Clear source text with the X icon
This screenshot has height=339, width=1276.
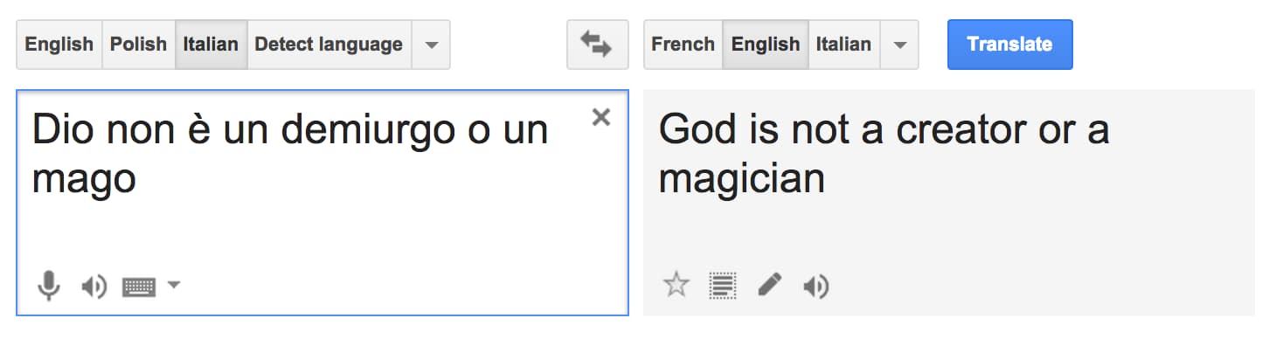[x=600, y=117]
